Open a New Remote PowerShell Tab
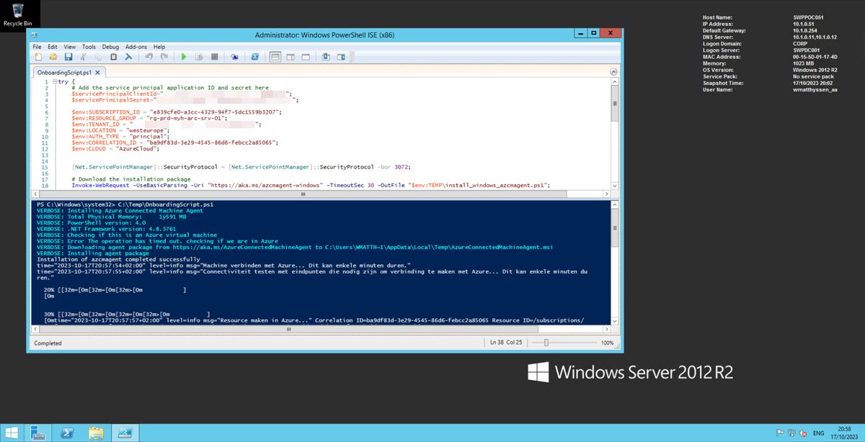The height and width of the screenshot is (442, 865). 235,57
